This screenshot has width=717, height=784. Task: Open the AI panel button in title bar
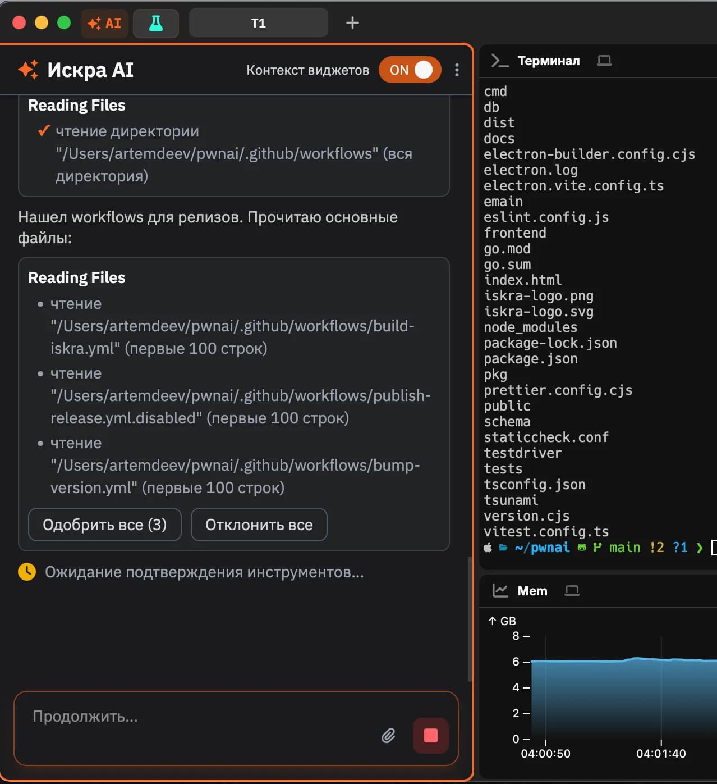click(105, 23)
